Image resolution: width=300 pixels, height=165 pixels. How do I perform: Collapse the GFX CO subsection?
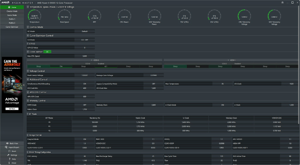click(28, 44)
